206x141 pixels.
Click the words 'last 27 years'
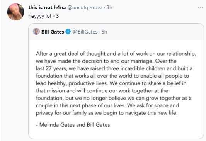(x=51, y=68)
